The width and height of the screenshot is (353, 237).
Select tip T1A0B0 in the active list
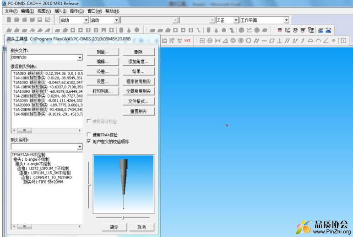[x=47, y=74]
